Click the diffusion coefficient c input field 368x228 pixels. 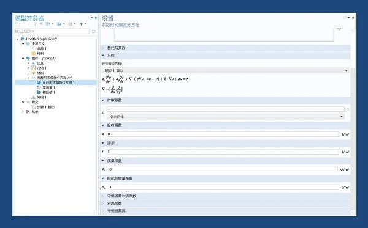[x=226, y=109]
